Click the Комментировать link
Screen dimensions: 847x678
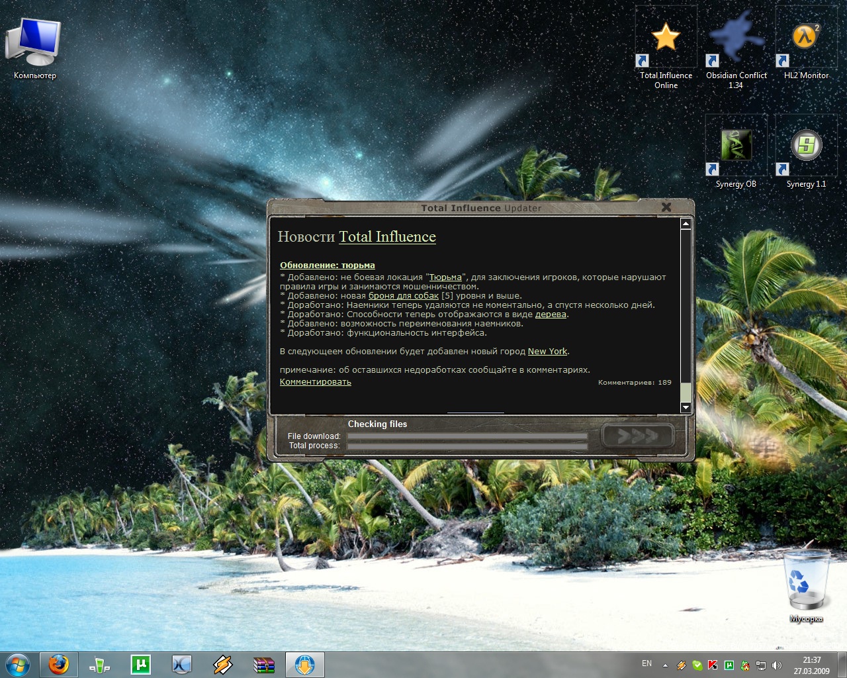pyautogui.click(x=316, y=382)
